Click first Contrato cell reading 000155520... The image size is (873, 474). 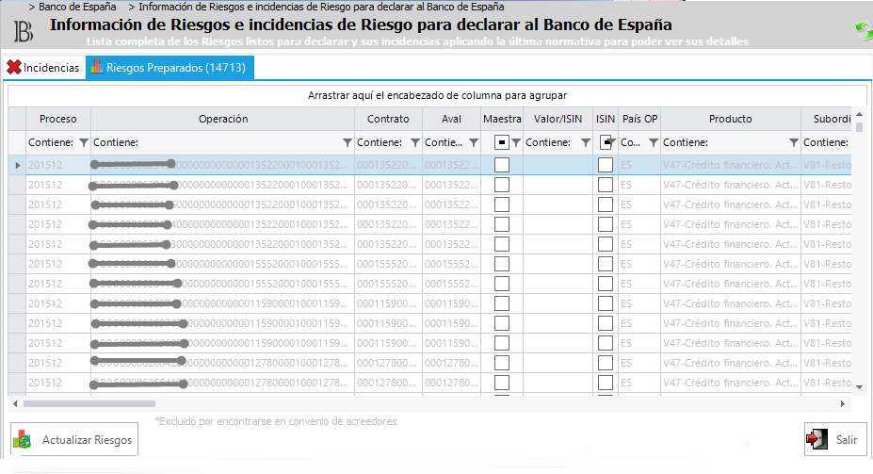point(388,264)
